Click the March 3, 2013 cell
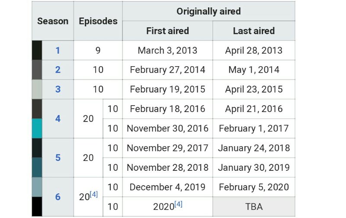 (168, 50)
